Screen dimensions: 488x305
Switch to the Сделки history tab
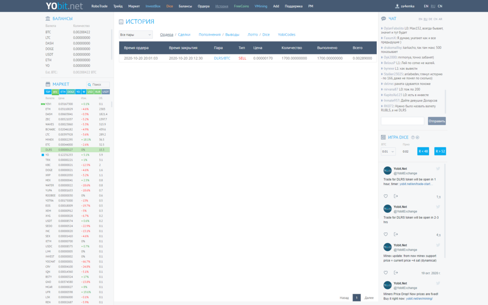click(x=184, y=35)
